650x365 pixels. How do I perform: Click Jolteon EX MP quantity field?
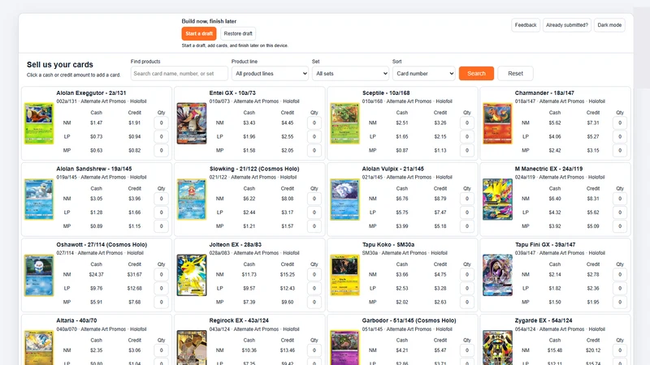click(x=314, y=302)
